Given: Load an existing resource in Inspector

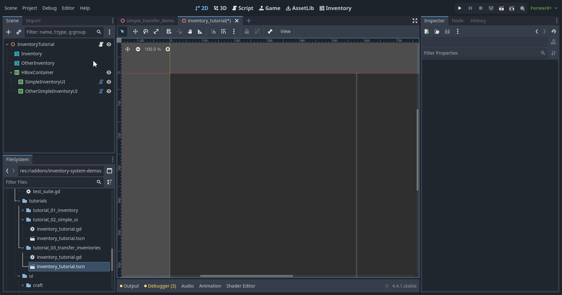Looking at the screenshot, I should [x=437, y=31].
